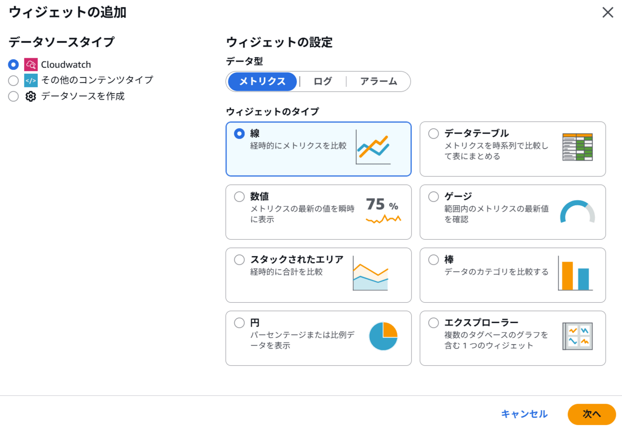Click the pink Cloudwatch logo icon
This screenshot has width=622, height=428.
click(31, 65)
